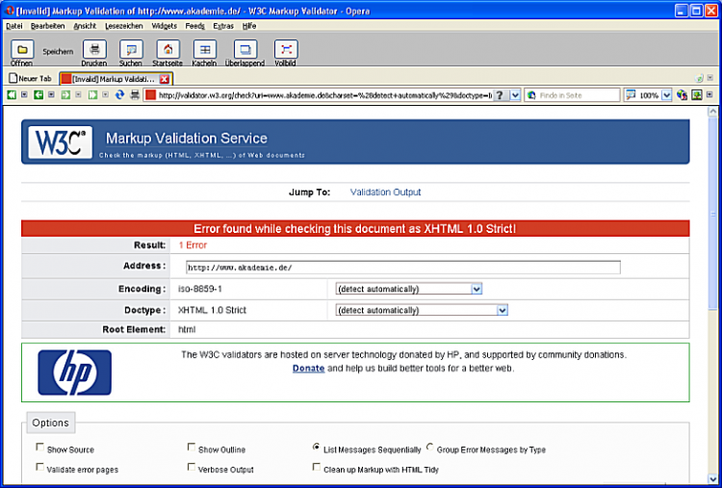Open the Suchen search tool

131,49
